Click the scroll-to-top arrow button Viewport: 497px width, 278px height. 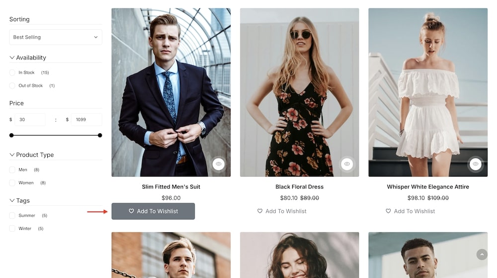[482, 254]
